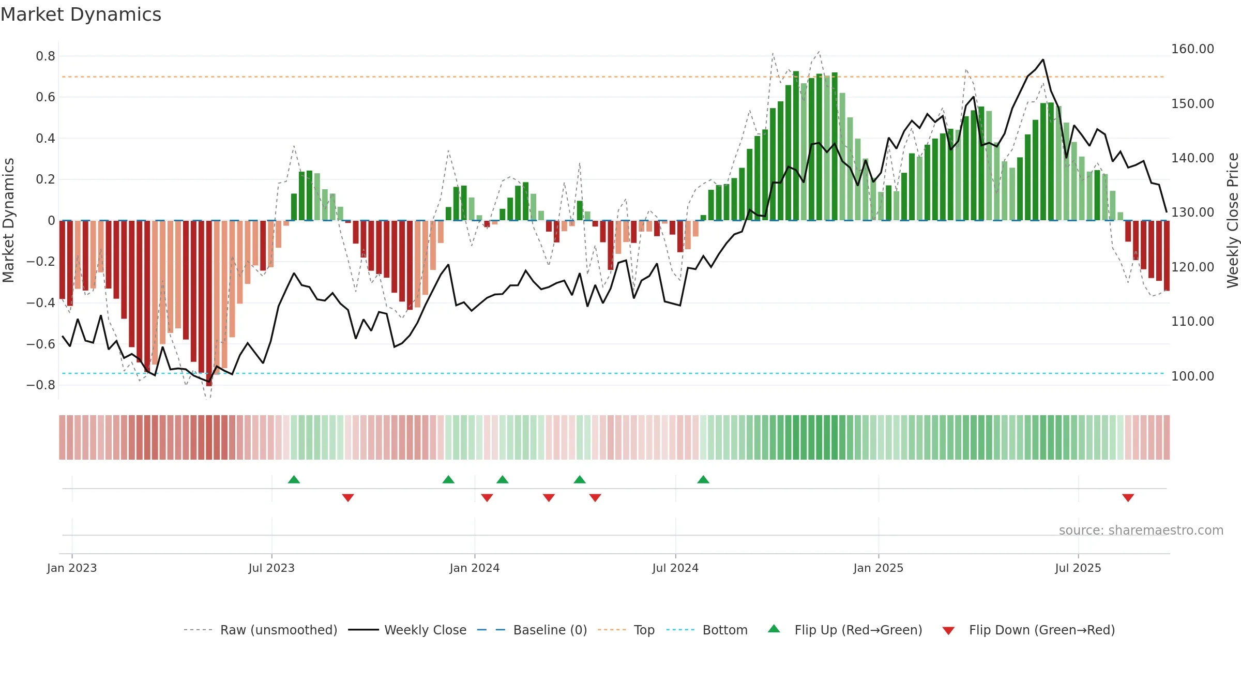This screenshot has width=1241, height=698.
Task: Select the green flip-up marker in late Jan 2024
Action: click(503, 479)
